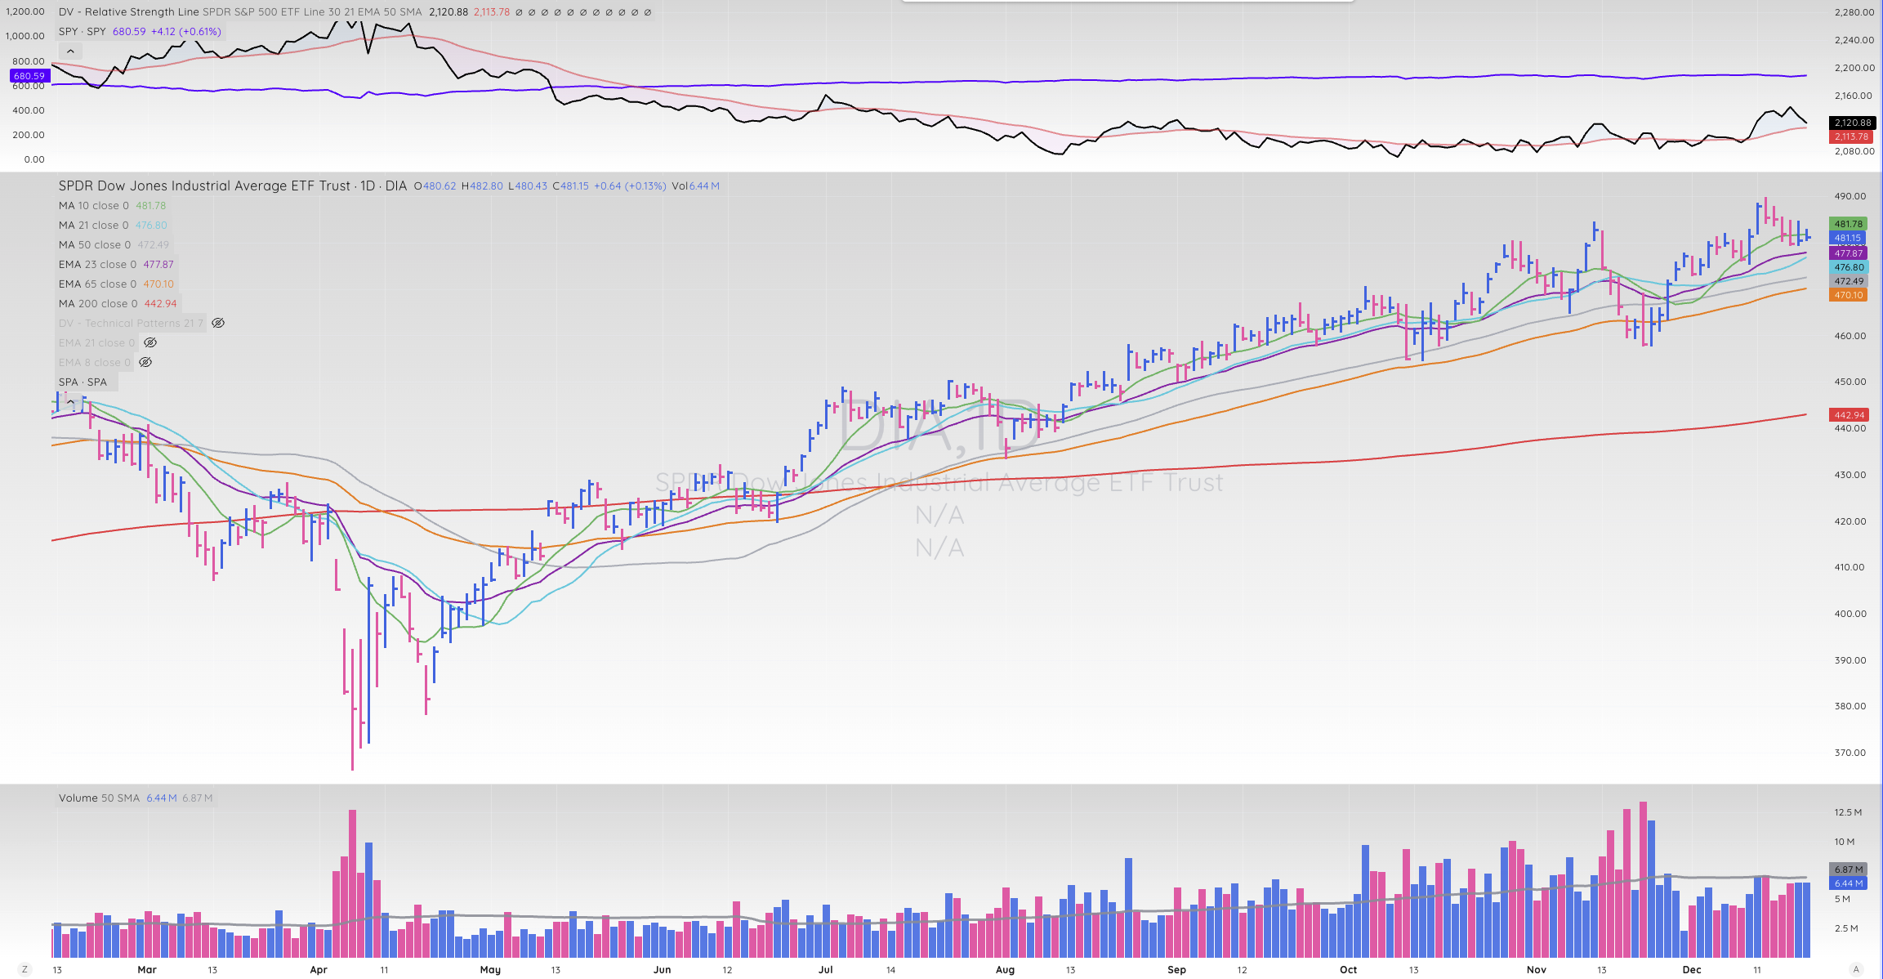Collapse the main chart indicator legend
This screenshot has width=1883, height=979.
coord(71,402)
